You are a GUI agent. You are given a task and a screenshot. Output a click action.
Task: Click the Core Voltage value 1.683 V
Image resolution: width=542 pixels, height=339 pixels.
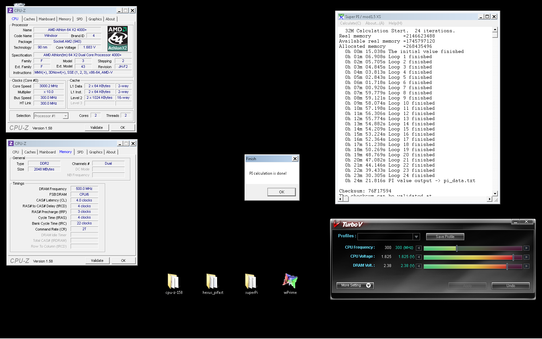(89, 47)
